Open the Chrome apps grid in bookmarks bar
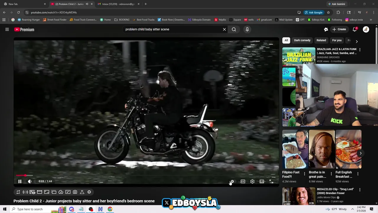 click(4, 20)
